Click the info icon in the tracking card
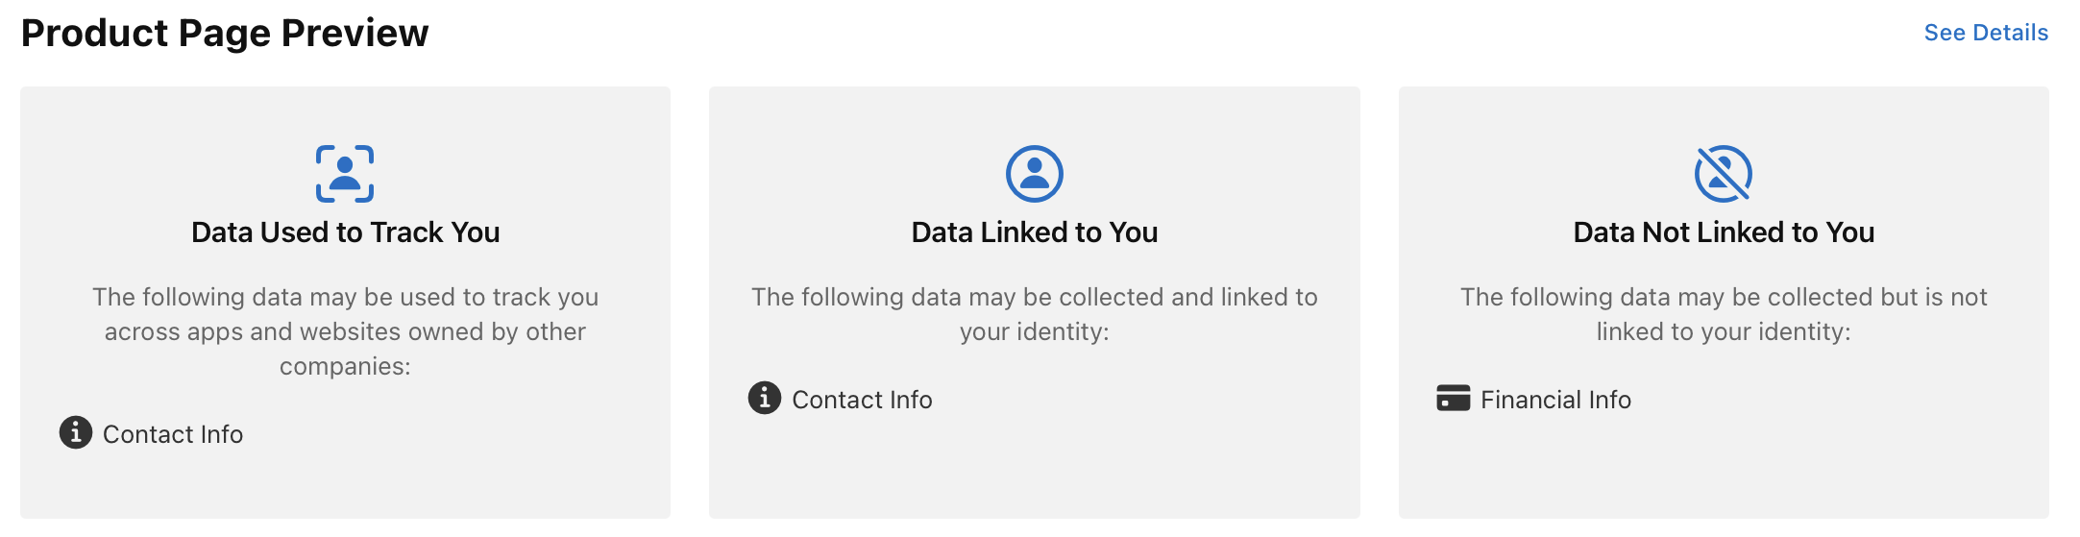This screenshot has height=537, width=2080. [x=76, y=433]
